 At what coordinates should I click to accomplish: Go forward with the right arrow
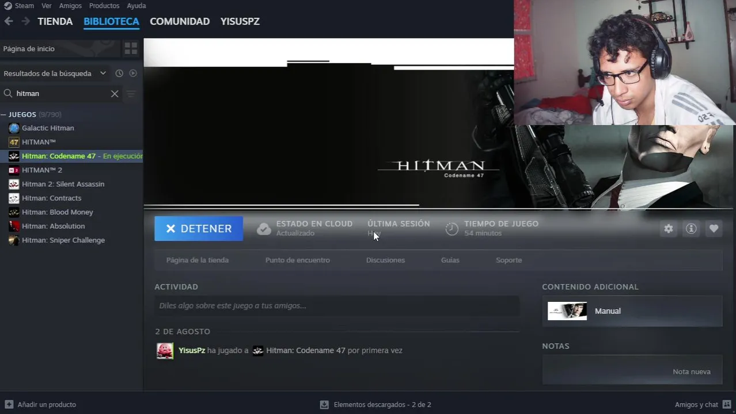[25, 21]
